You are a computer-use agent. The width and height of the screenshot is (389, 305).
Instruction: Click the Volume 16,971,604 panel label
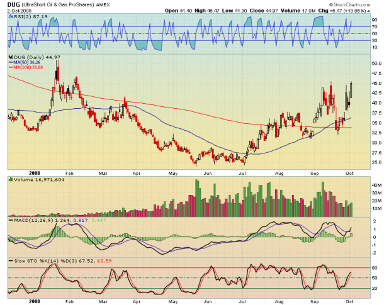[39, 179]
